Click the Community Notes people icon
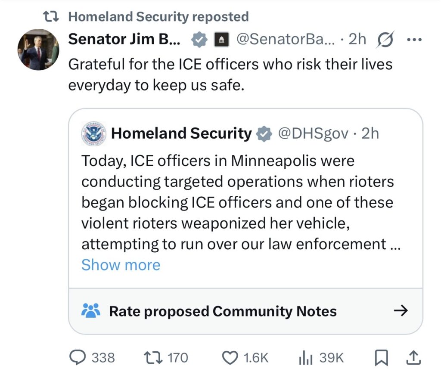The image size is (441, 378). point(90,310)
